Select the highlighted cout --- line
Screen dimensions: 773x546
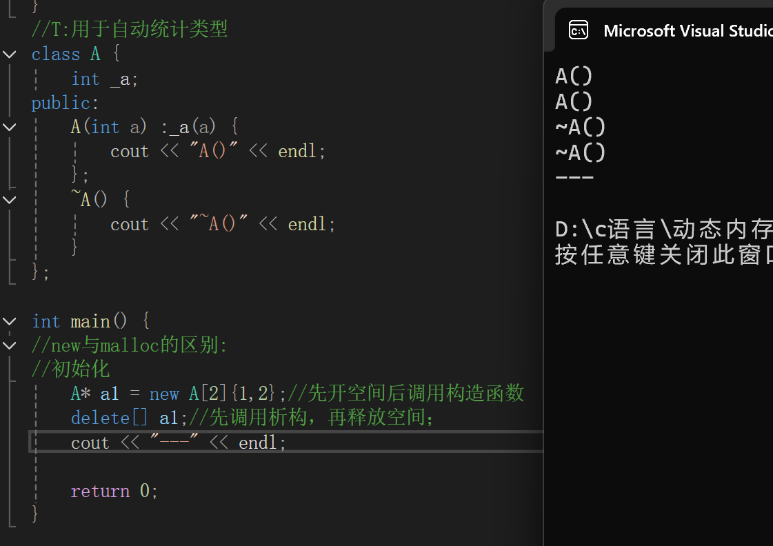178,442
